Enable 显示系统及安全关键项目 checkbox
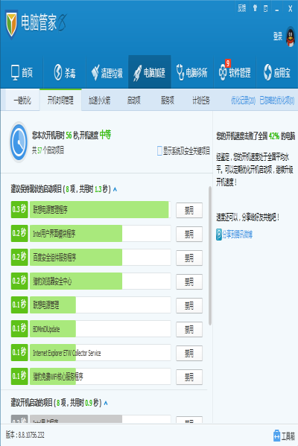 (159, 150)
